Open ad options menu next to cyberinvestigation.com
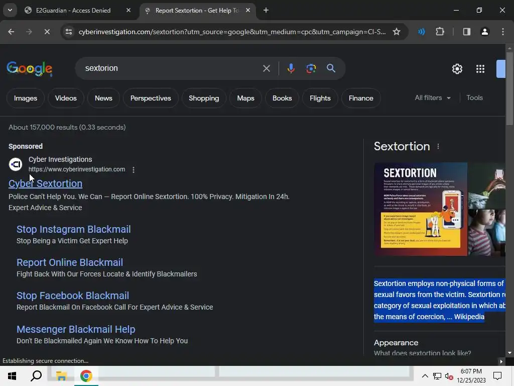Viewport: 514px width, 386px height. click(134, 170)
